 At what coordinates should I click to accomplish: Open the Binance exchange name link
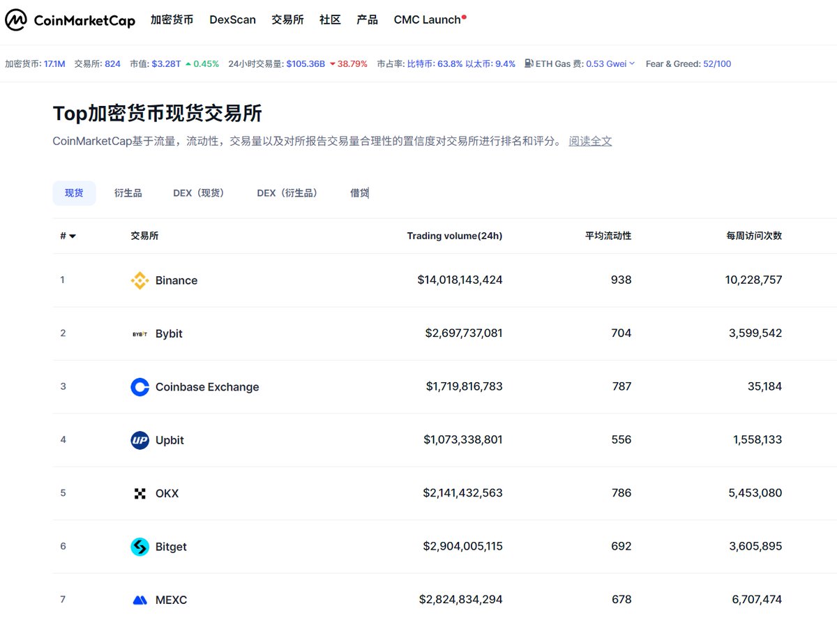pos(176,280)
